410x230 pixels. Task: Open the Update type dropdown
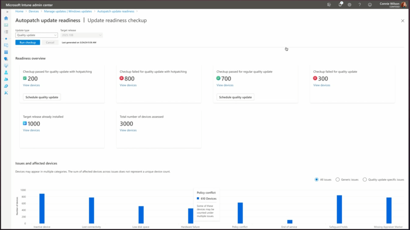(36, 35)
